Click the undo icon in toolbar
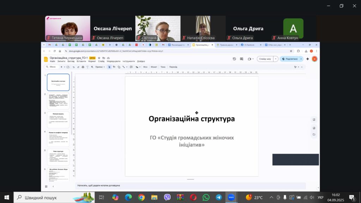This screenshot has height=203, width=361. (x=74, y=67)
